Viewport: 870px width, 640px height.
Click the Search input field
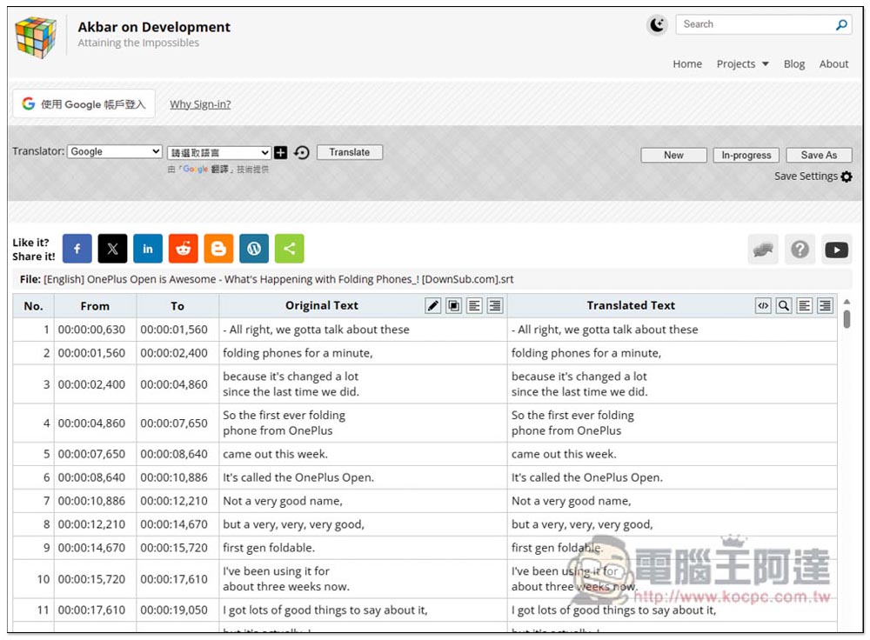757,24
